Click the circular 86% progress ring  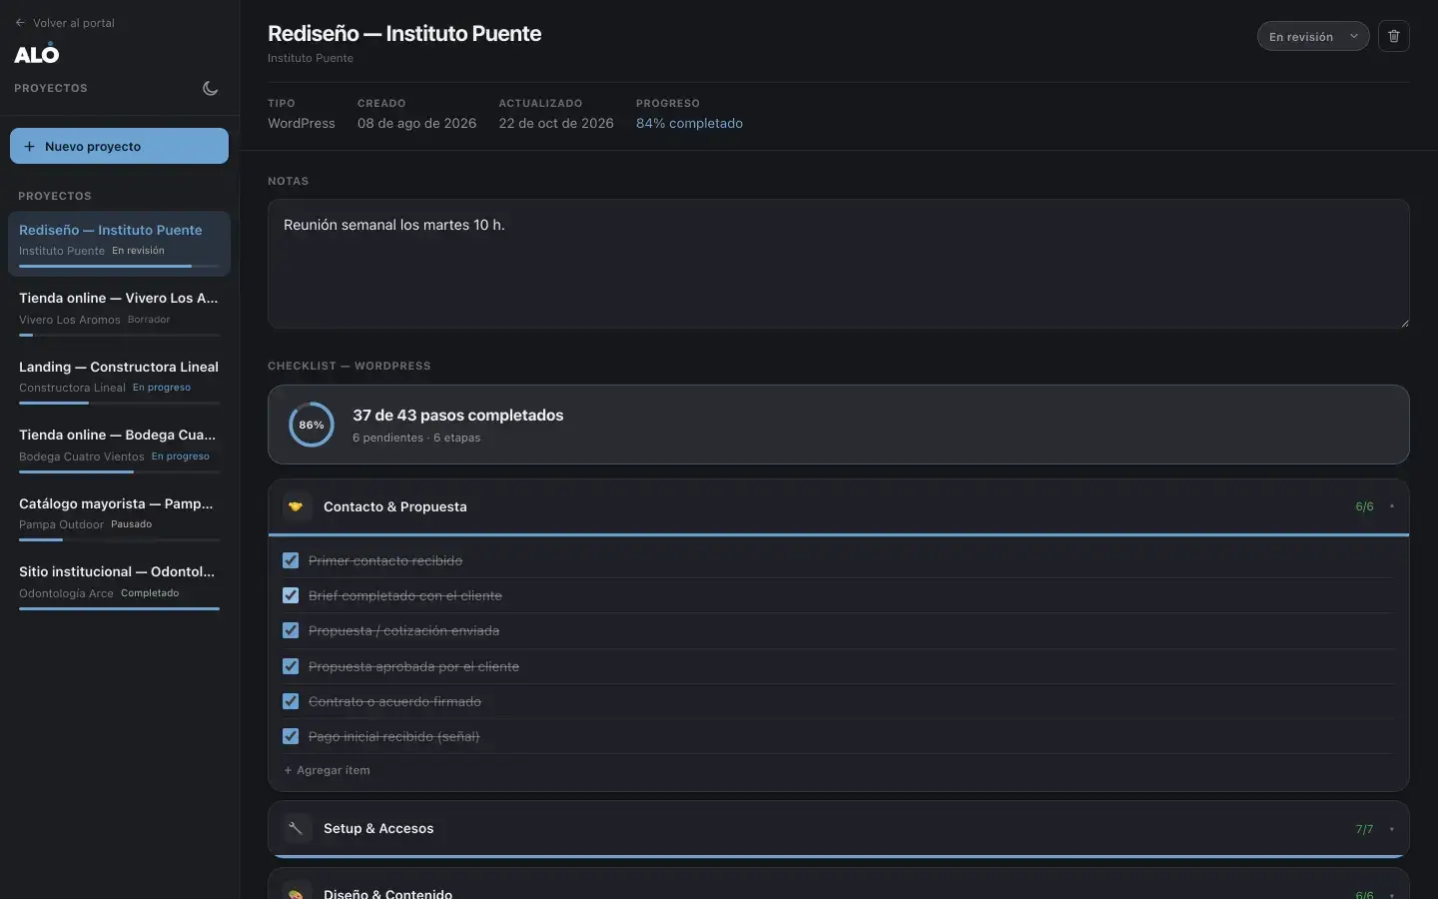click(x=312, y=425)
